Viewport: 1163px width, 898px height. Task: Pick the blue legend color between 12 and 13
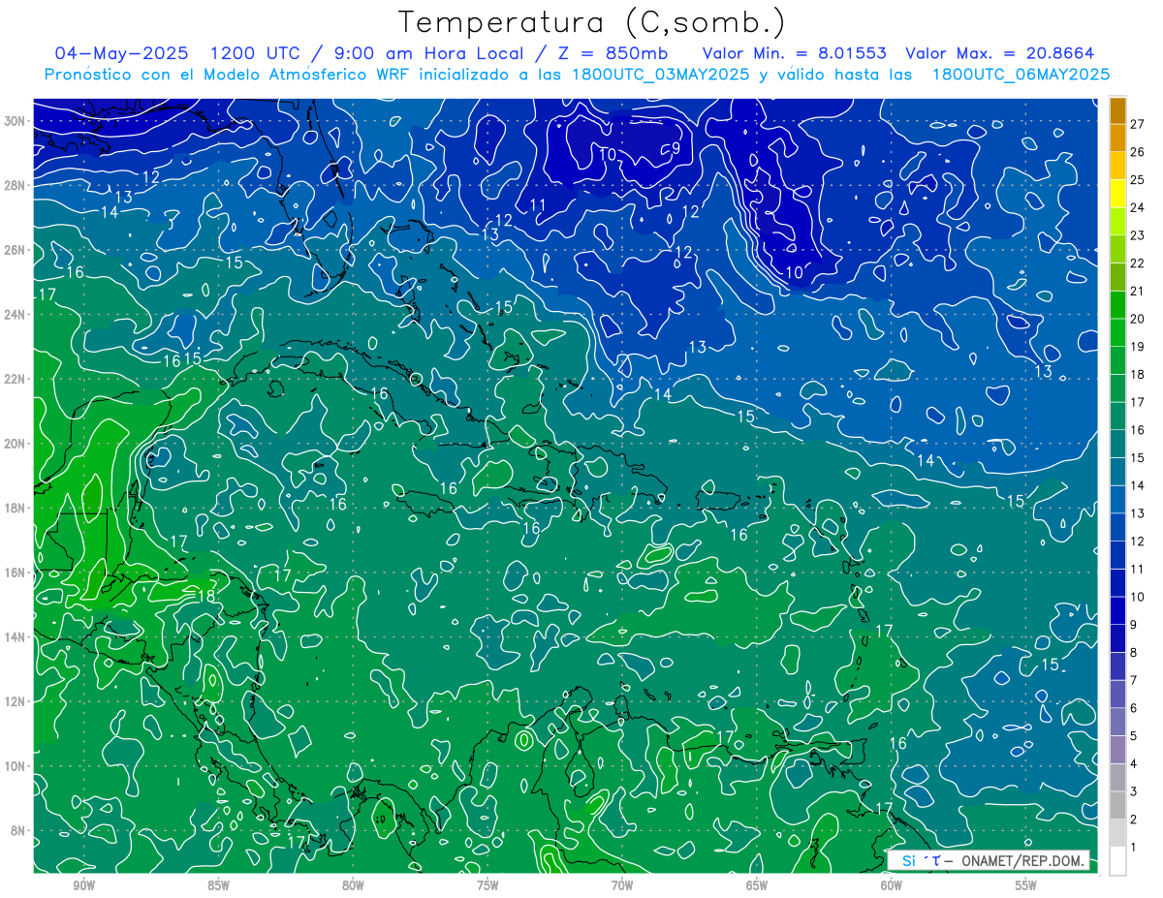pyautogui.click(x=1117, y=528)
